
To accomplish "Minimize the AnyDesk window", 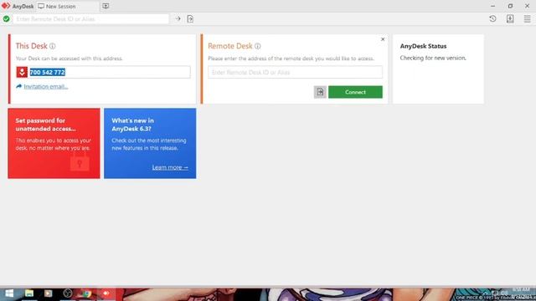I will pyautogui.click(x=492, y=6).
